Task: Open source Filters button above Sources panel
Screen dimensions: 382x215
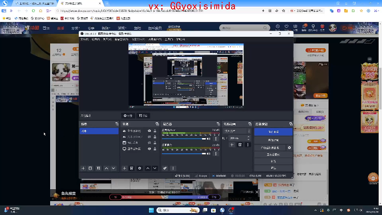Action: click(143, 116)
